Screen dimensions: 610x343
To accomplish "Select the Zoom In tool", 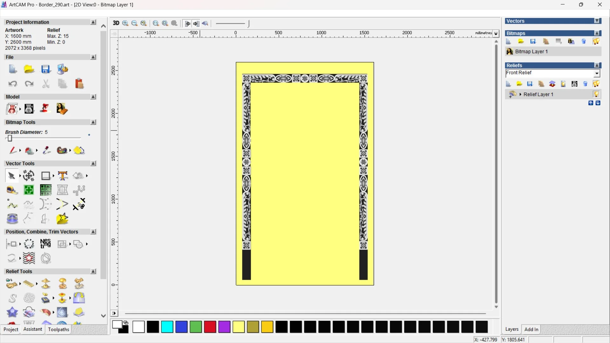I will pyautogui.click(x=125, y=23).
